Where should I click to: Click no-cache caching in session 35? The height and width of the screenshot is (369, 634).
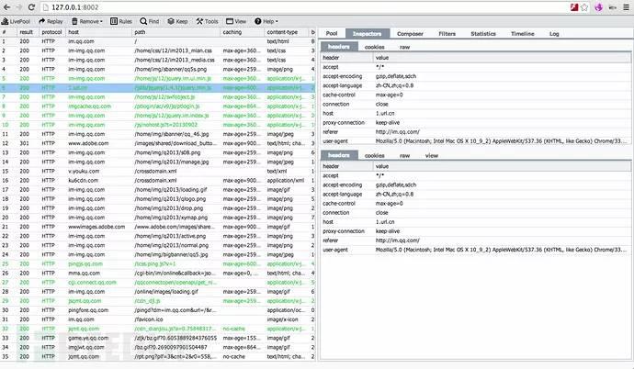[233, 357]
